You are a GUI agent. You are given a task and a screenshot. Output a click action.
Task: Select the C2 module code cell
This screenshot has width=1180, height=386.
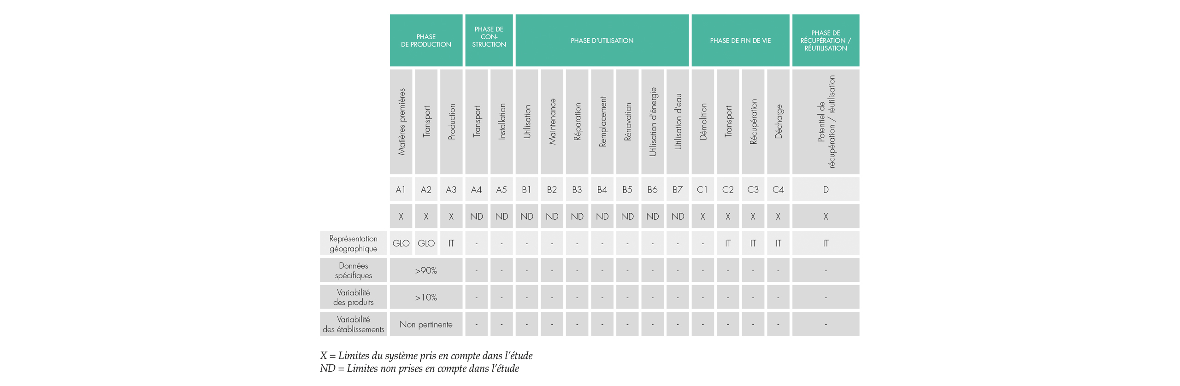pos(727,189)
